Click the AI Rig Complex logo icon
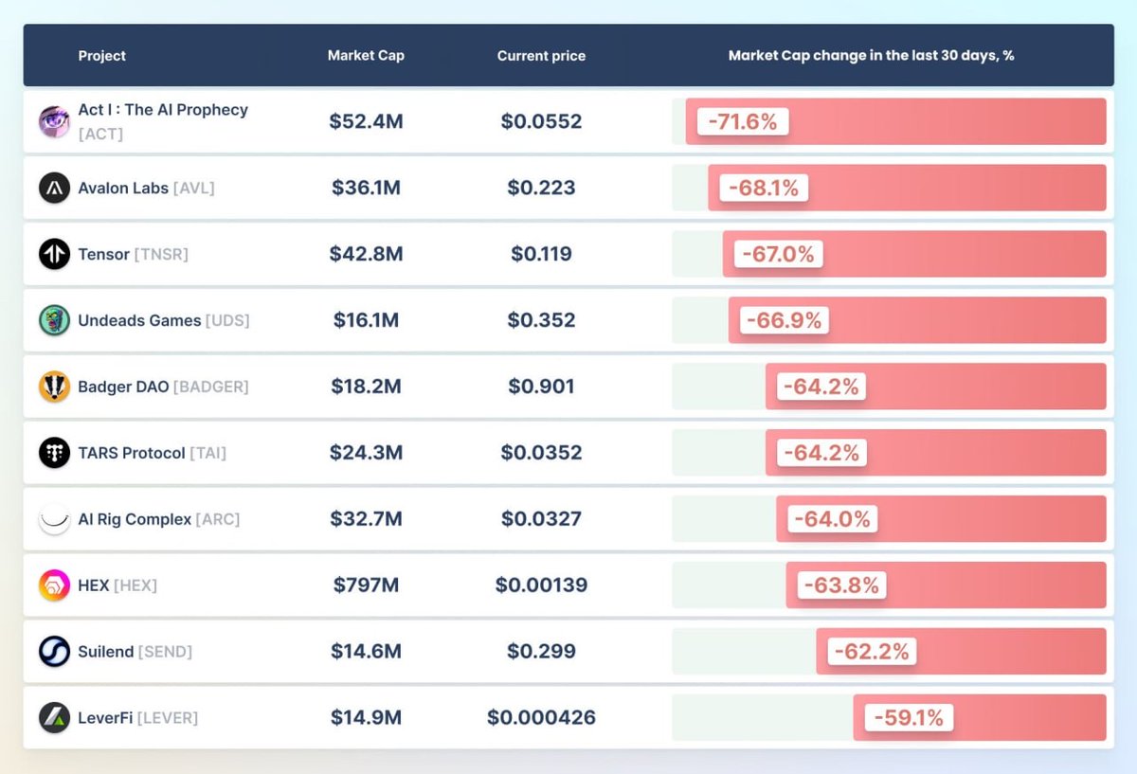1137x774 pixels. (x=54, y=519)
